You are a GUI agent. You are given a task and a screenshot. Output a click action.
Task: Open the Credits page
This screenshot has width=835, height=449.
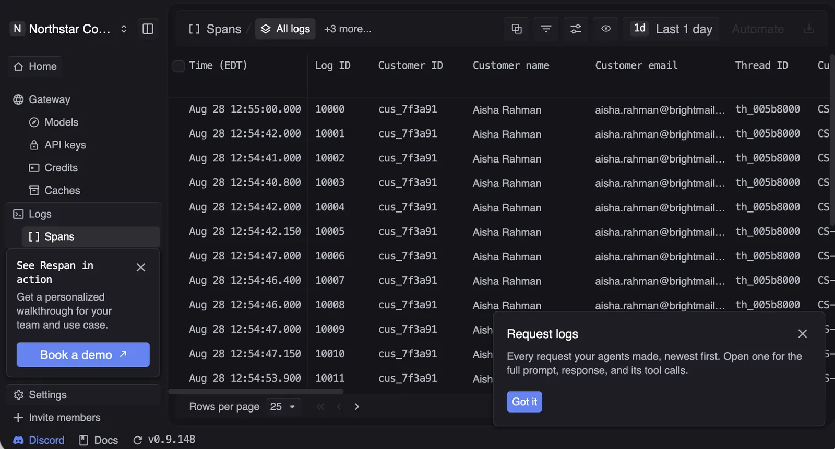[x=53, y=168]
